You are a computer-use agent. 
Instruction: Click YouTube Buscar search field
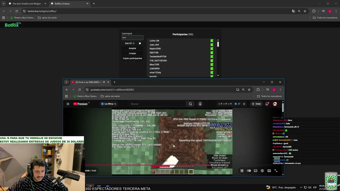pos(158,104)
